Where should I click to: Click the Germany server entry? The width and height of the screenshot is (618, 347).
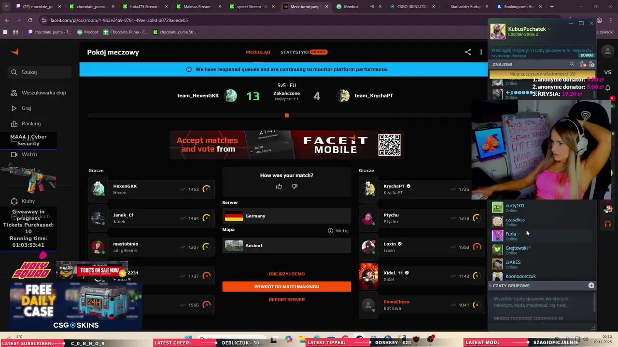tap(287, 216)
